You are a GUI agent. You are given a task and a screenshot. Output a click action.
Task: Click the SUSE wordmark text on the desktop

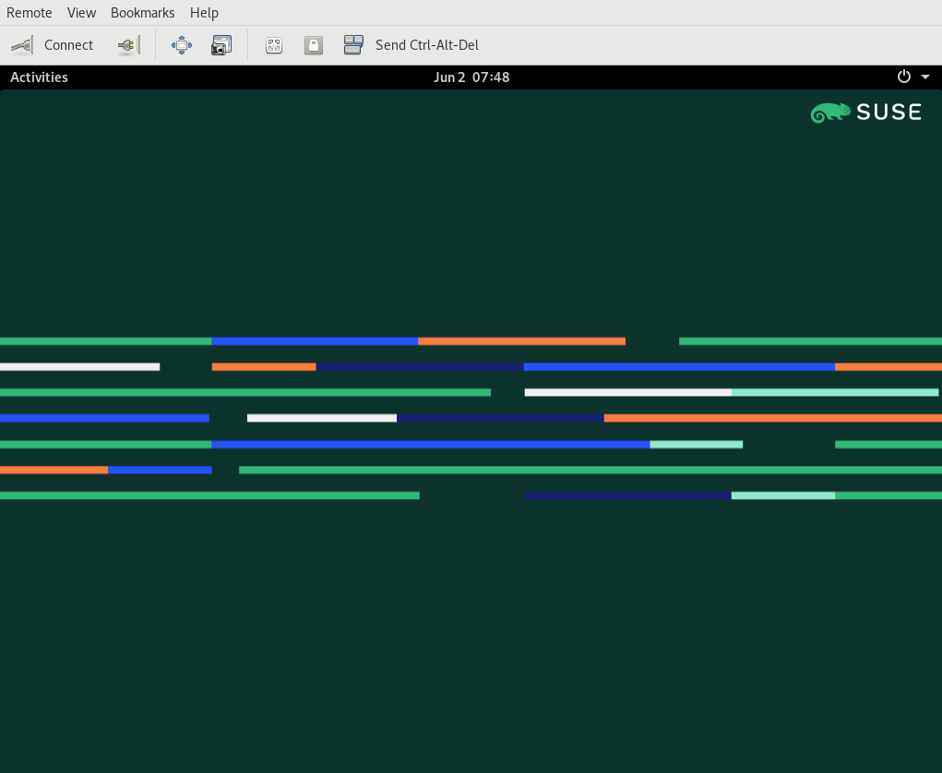[888, 113]
